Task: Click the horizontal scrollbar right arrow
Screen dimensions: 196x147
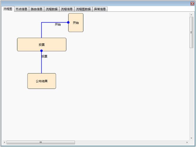Action: click(x=187, y=142)
